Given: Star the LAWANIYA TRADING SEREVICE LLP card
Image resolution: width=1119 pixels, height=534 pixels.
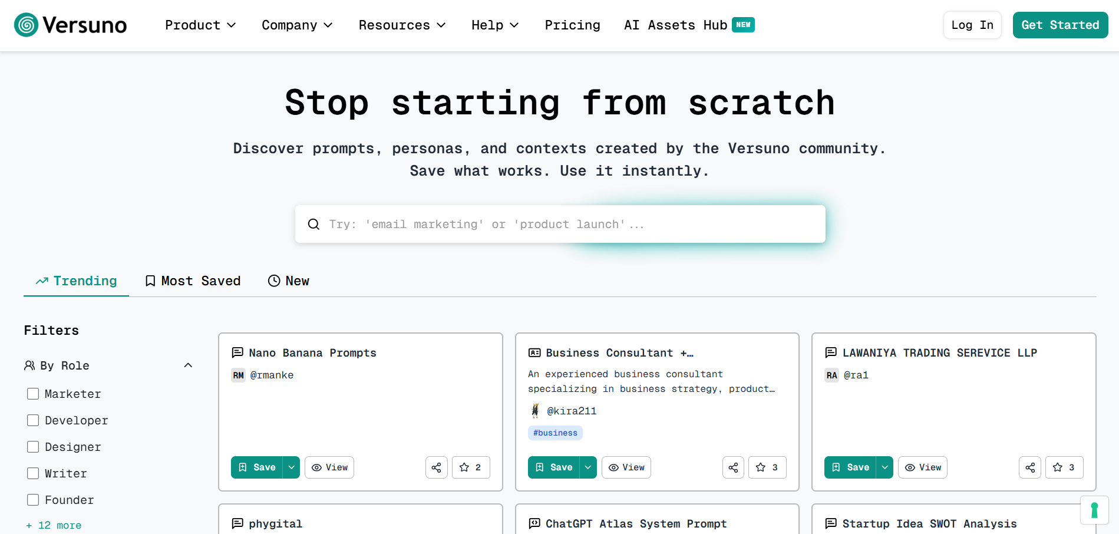Looking at the screenshot, I should (x=1064, y=467).
